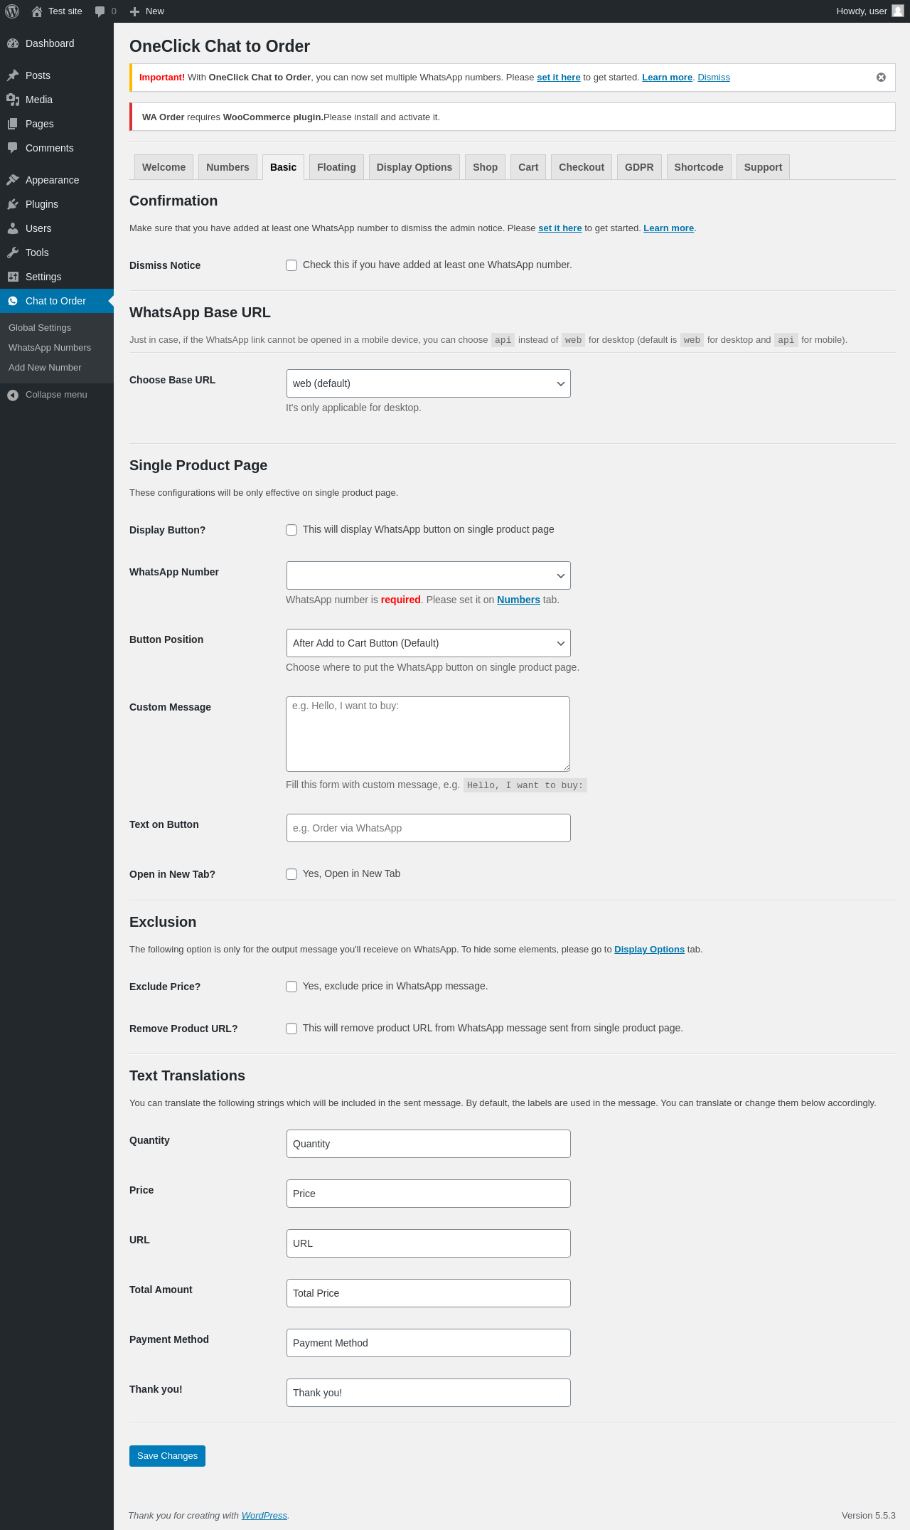Click the Media sidebar icon
Viewport: 910px width, 1530px height.
[13, 100]
